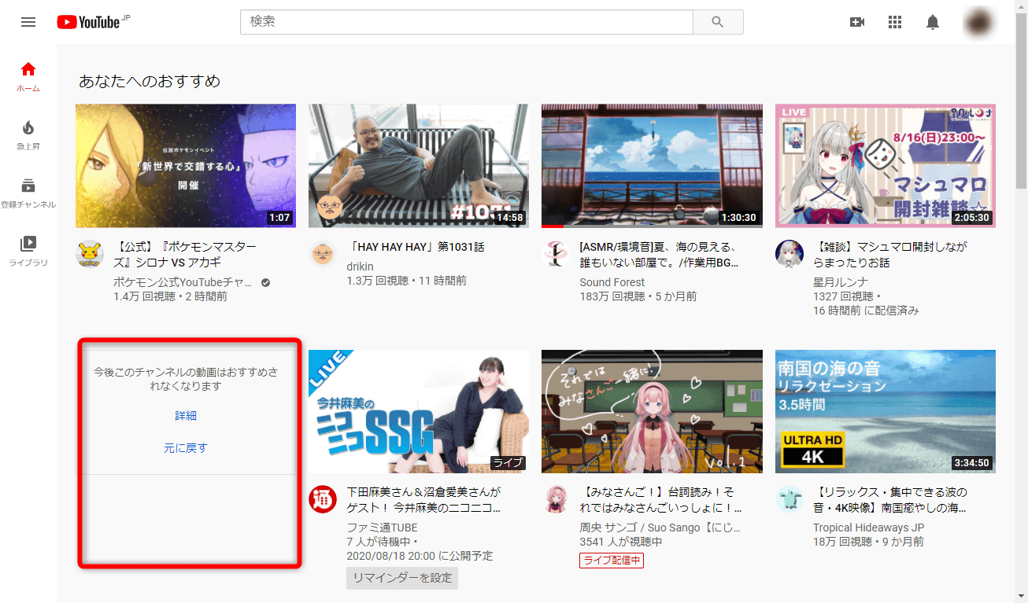Click the search magnifier button
Screen dimensions: 1028x603
coord(717,22)
